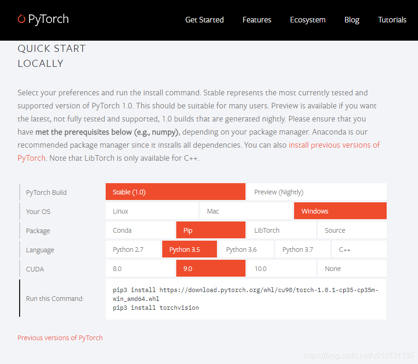Choose Linux as your OS
Viewport: 418px width, 364px height.
pyautogui.click(x=152, y=211)
